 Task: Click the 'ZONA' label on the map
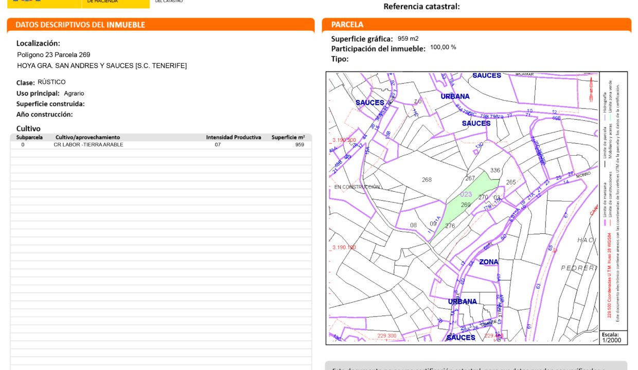coord(489,262)
